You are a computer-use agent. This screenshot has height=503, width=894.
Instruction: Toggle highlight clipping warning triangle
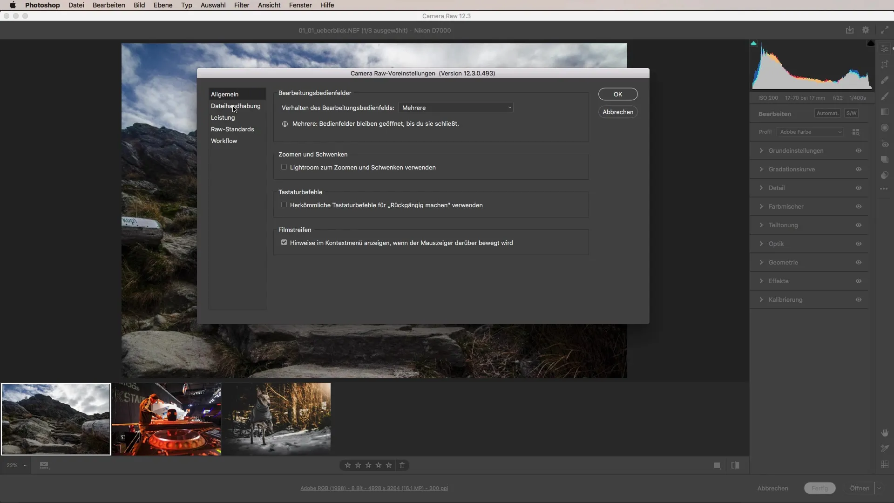[x=871, y=43]
